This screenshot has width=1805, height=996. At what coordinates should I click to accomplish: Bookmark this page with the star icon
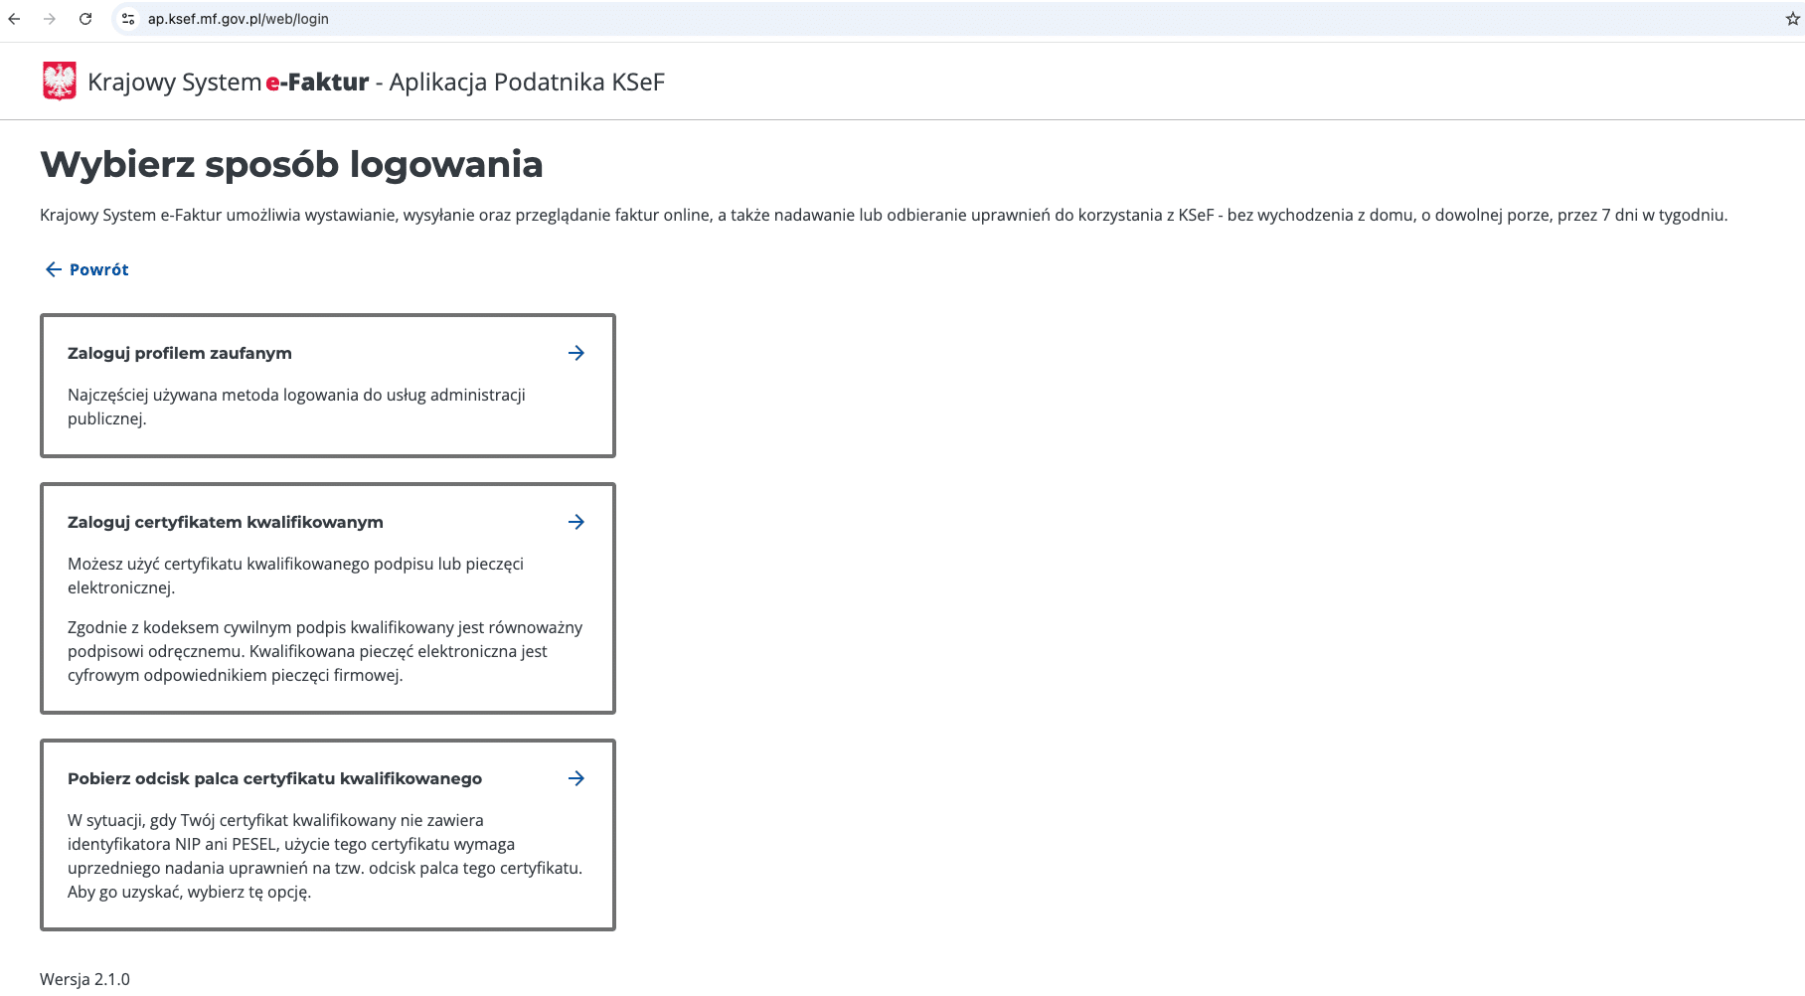click(x=1792, y=19)
